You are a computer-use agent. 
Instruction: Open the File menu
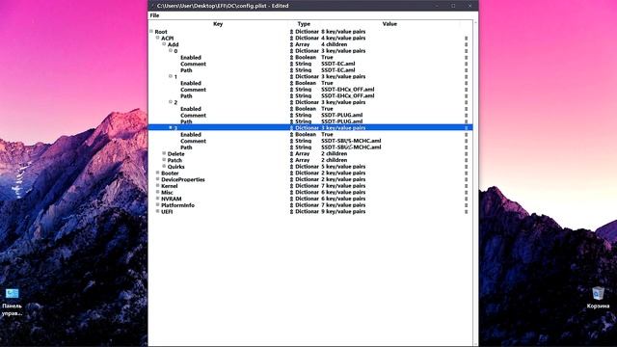(x=154, y=15)
